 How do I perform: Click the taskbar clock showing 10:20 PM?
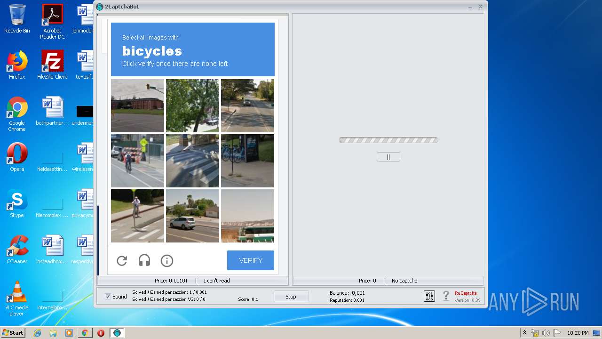click(x=578, y=333)
